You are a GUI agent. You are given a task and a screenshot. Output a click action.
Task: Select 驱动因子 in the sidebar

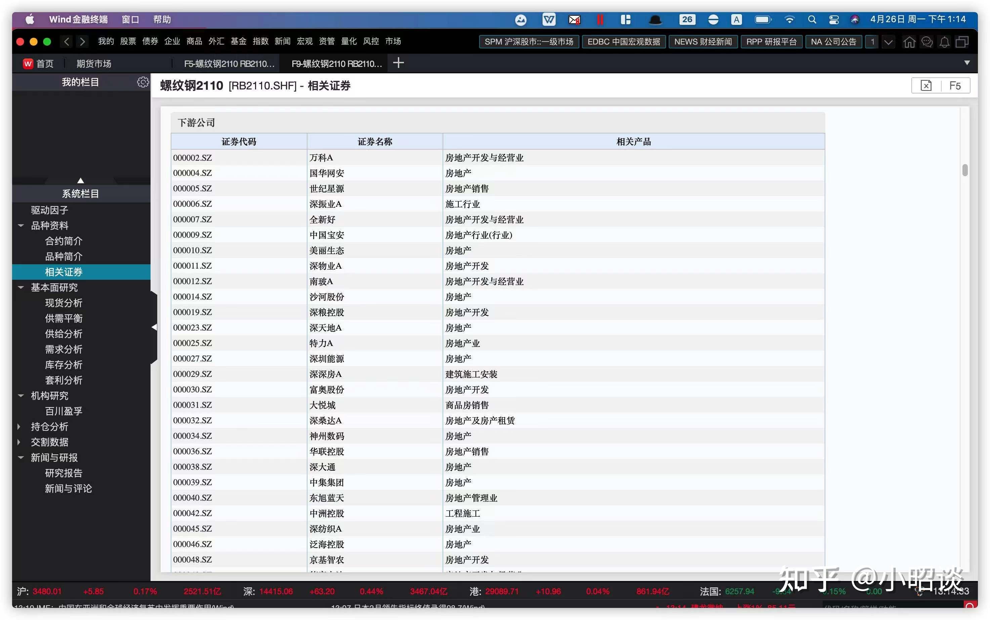(50, 210)
